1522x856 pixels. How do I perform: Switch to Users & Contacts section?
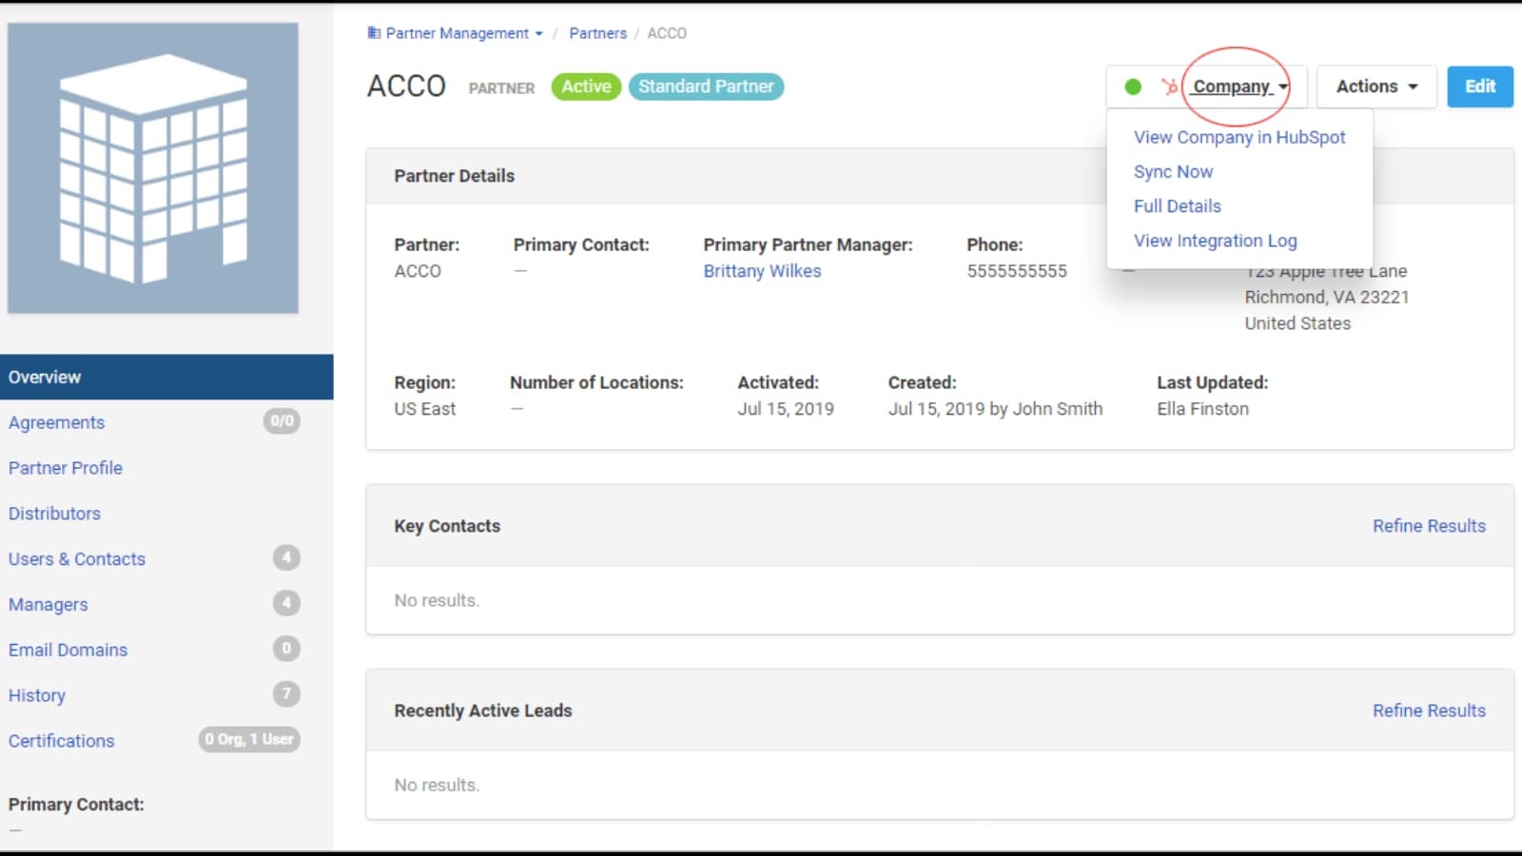77,559
